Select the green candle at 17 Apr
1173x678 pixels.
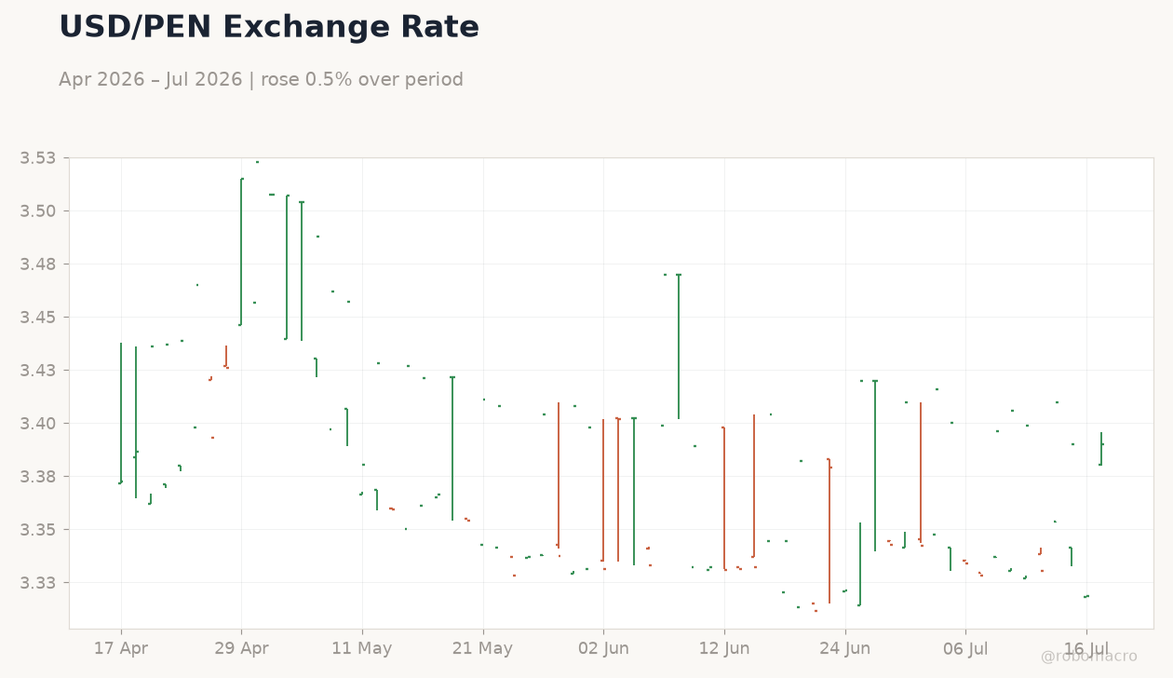(x=121, y=414)
